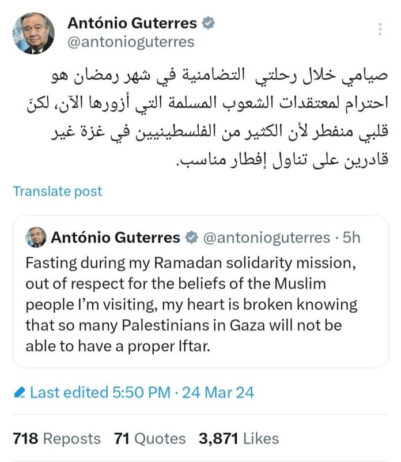Click the top @antonioguterres handle
The height and width of the screenshot is (462, 401).
[131, 42]
